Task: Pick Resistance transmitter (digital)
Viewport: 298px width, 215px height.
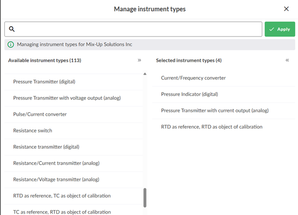Action: (x=46, y=147)
